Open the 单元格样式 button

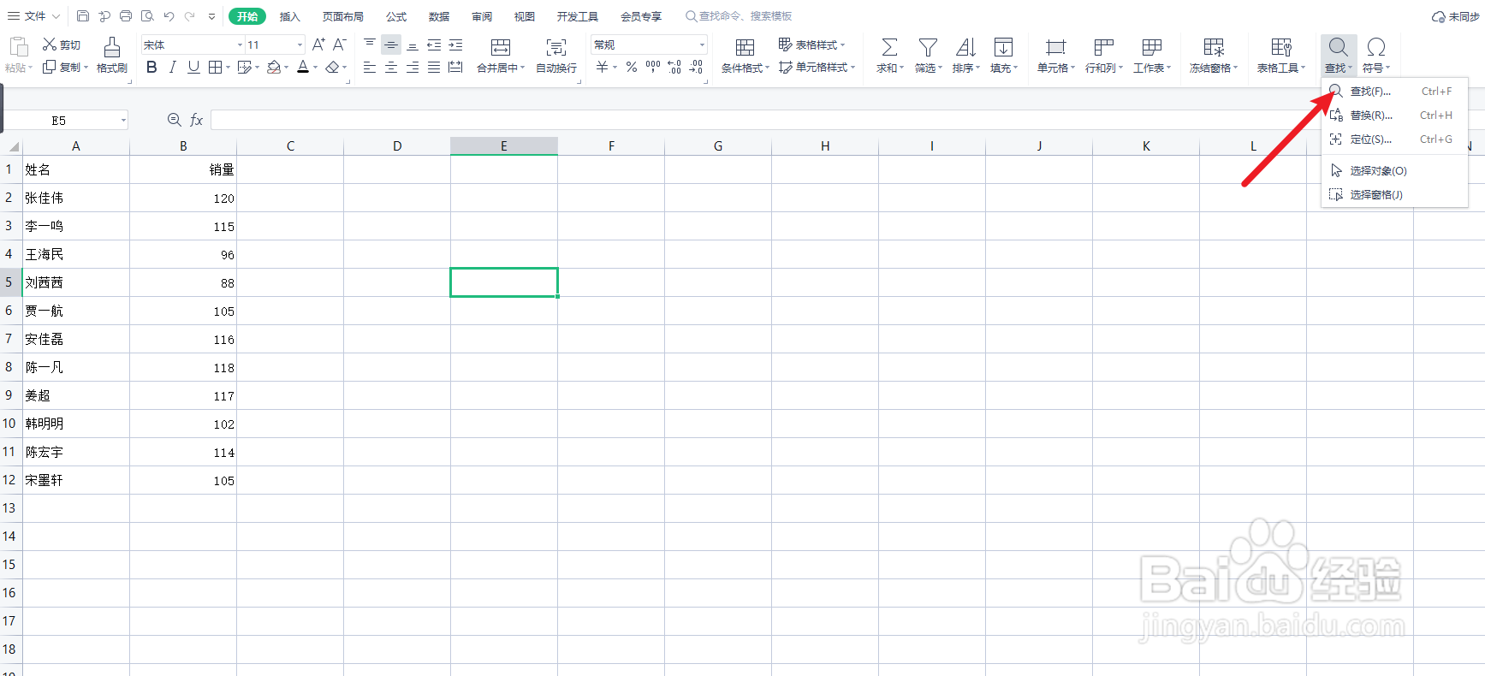tap(817, 67)
